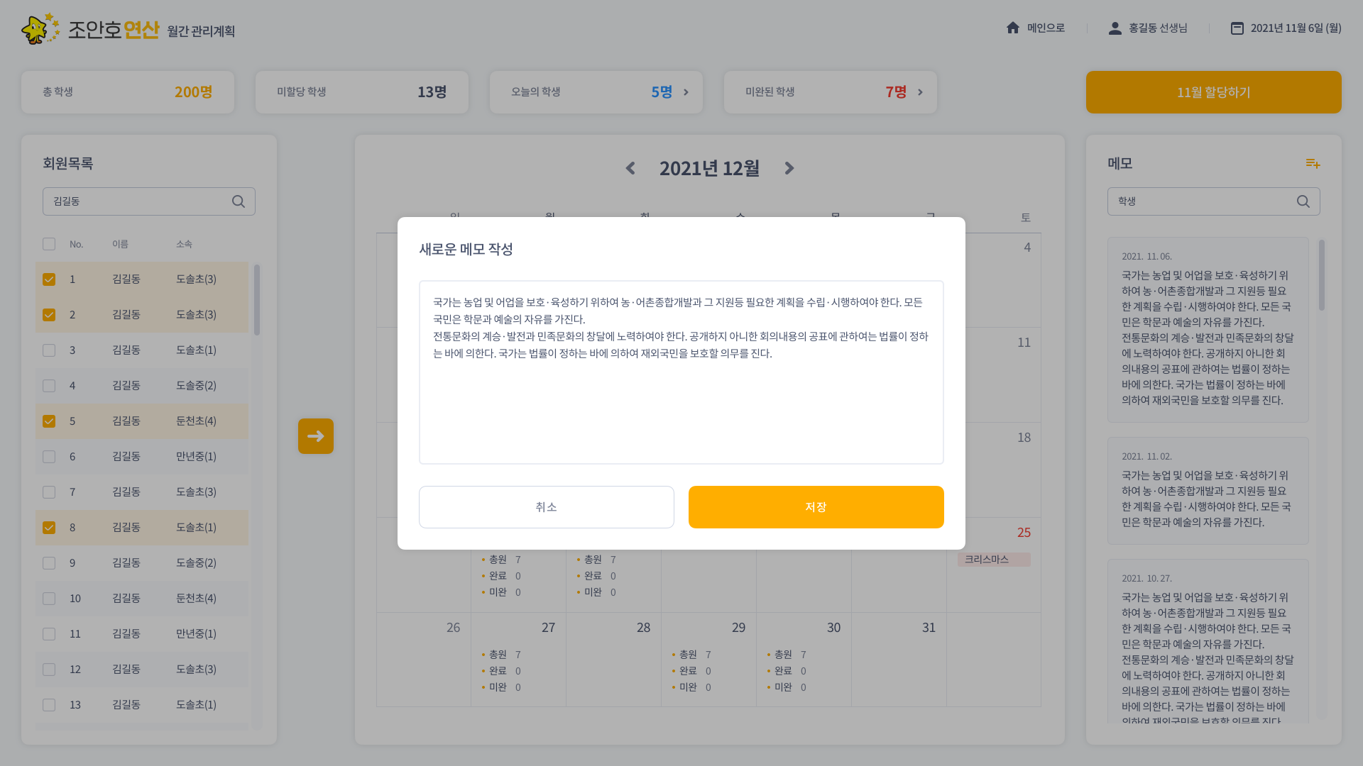Viewport: 1363px width, 766px height.
Task: Expand the 미완된 학생 card chevron
Action: 920,92
